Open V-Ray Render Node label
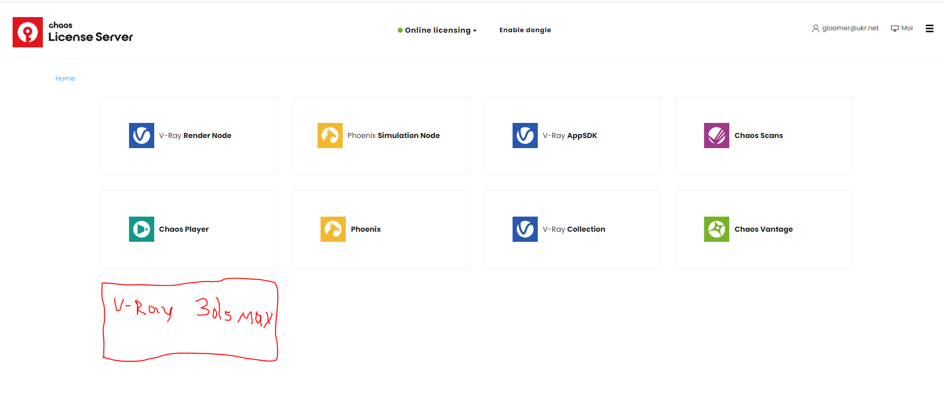This screenshot has height=401, width=944. [x=195, y=136]
